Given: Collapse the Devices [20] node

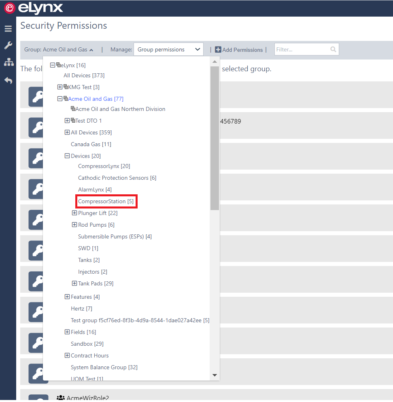Looking at the screenshot, I should [x=67, y=156].
